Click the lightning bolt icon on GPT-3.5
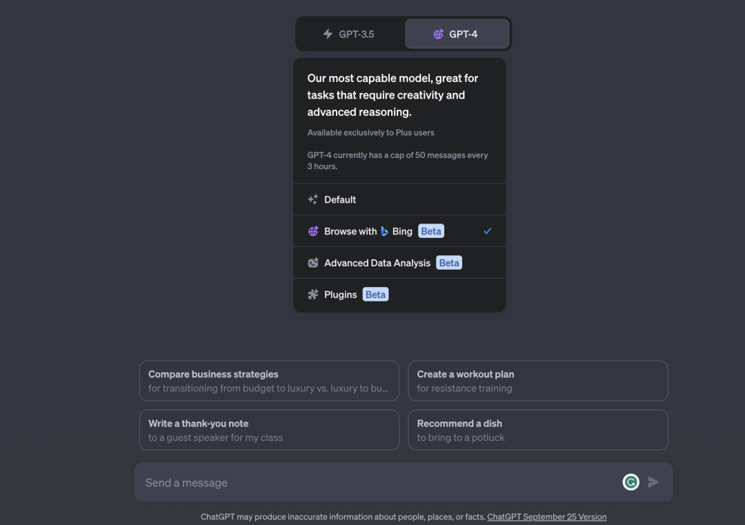The image size is (745, 525). (328, 34)
